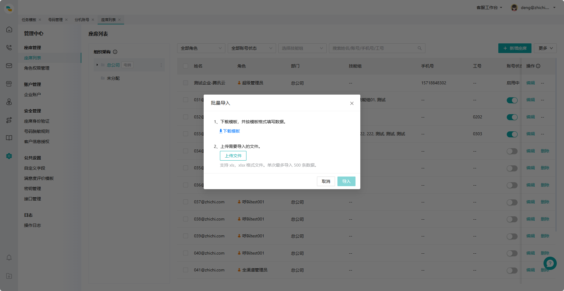Image resolution: width=564 pixels, height=291 pixels.
Task: Open the download center icon in sidebar
Action: pos(9,276)
